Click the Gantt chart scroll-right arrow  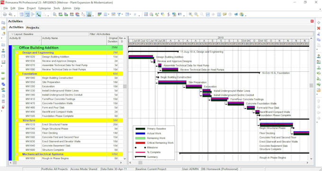[307, 162]
